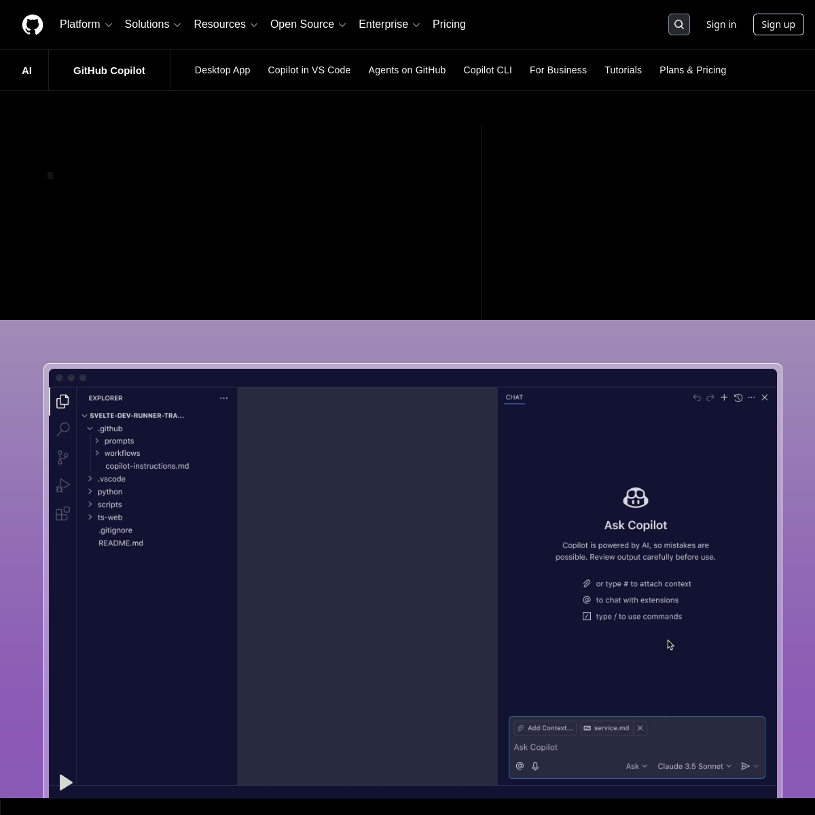Click the @ extensions hint icon
This screenshot has width=815, height=815.
(x=587, y=600)
